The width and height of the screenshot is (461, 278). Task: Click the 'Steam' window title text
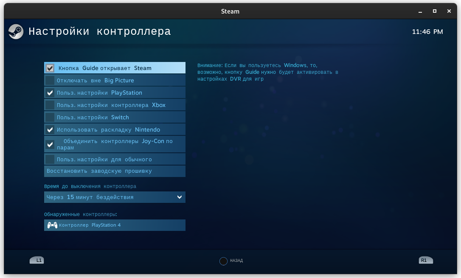pyautogui.click(x=230, y=11)
